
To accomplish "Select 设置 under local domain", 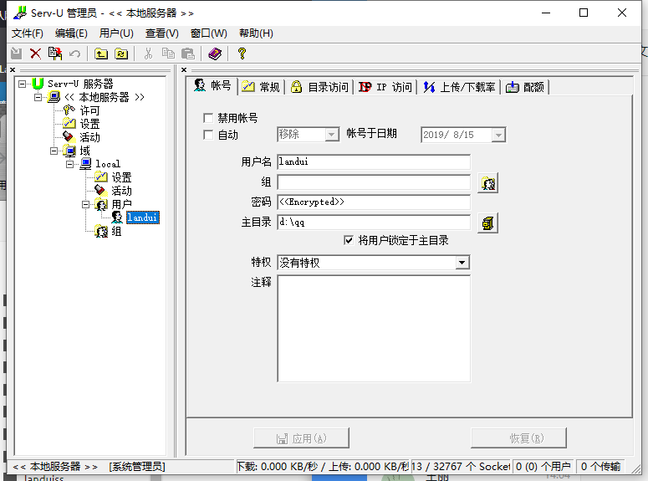I will tap(121, 177).
